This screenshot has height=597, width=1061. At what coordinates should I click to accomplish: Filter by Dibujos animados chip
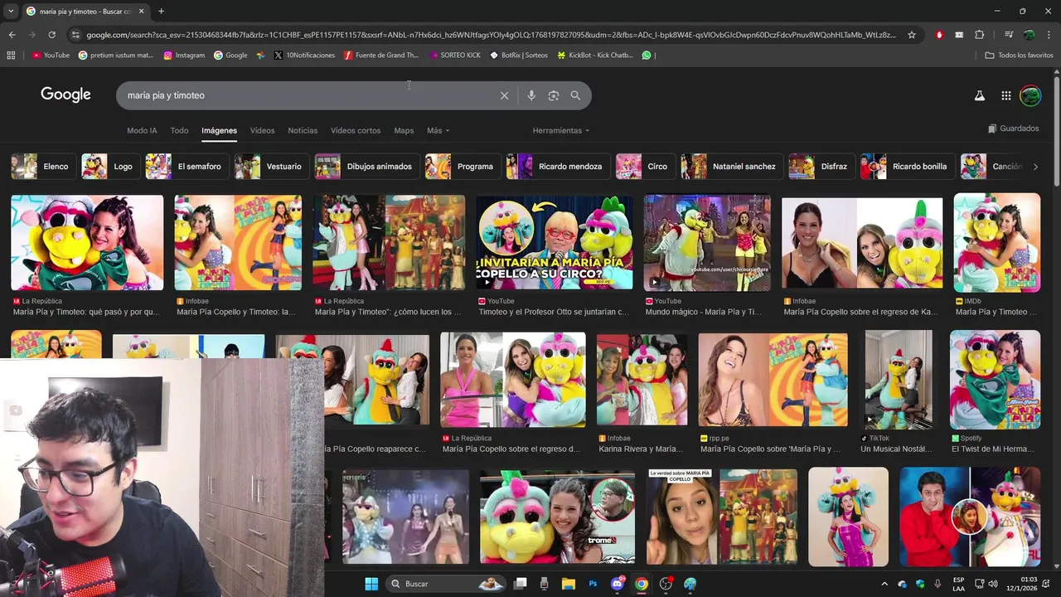point(366,167)
